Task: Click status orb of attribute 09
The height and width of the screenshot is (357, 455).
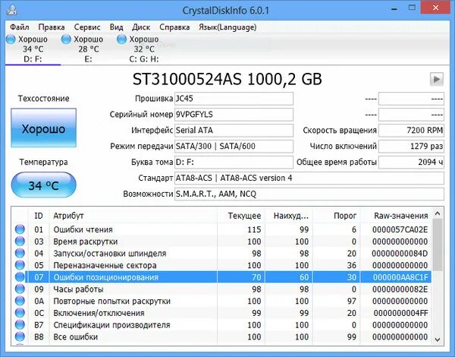Action: (20, 289)
